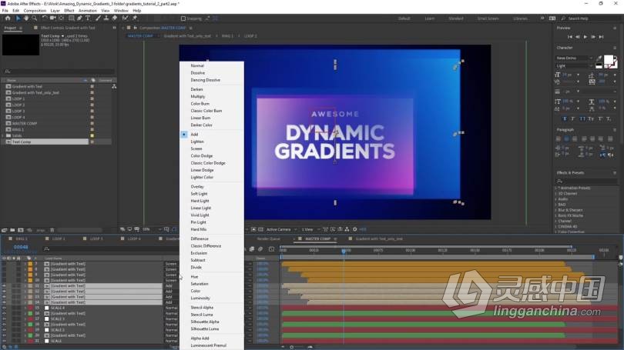624x350 pixels.
Task: Click New Folder icon in Project panel
Action: click(x=12, y=230)
